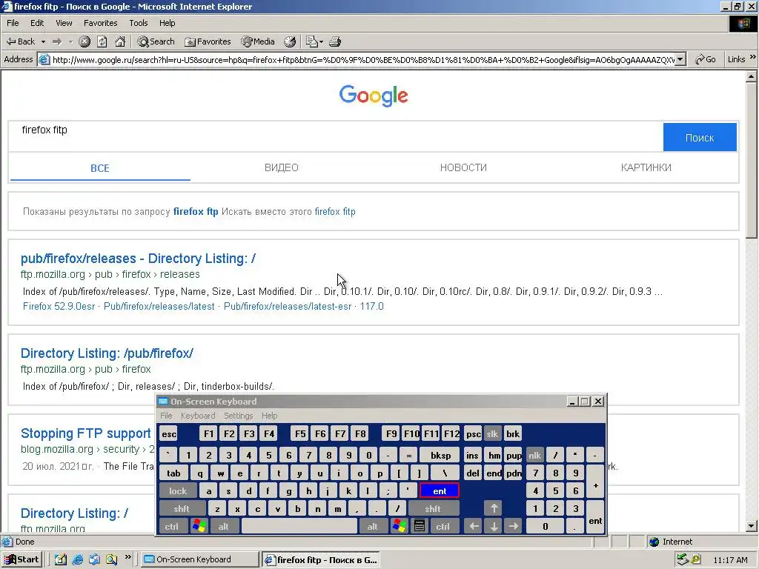Launch Internet Explorer from the quick launch bar
Viewport: 759px width, 569px height.
77,559
